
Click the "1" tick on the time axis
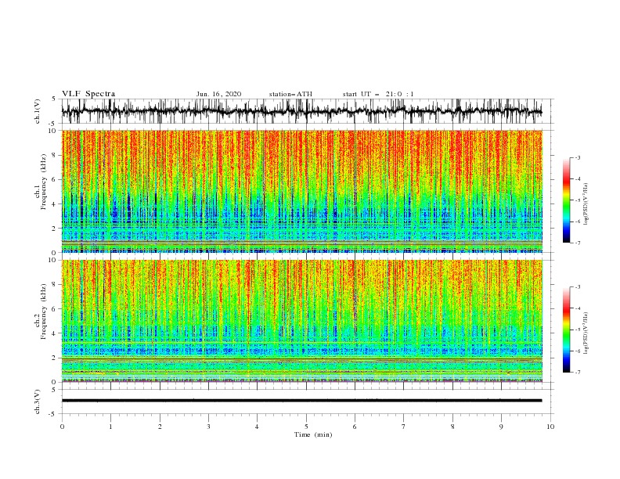[110, 427]
